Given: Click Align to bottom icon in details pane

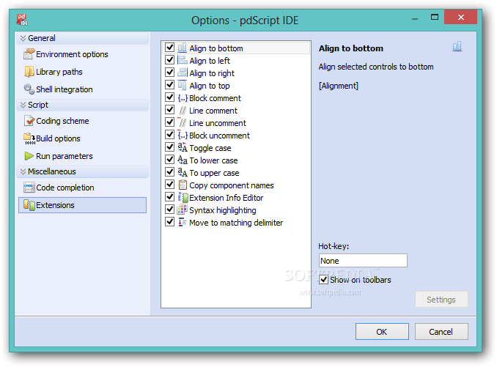Looking at the screenshot, I should pos(457,47).
